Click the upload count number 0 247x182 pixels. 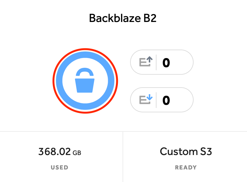point(166,63)
